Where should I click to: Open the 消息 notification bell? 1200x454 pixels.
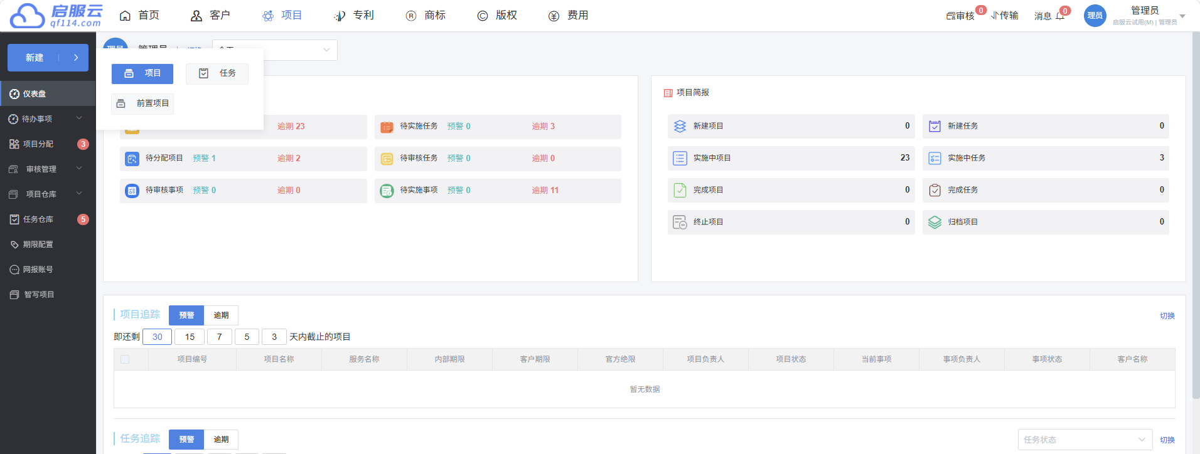[x=1060, y=16]
